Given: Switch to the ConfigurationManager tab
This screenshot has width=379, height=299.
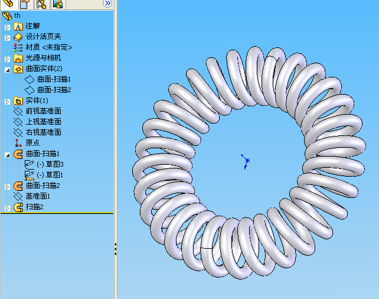Looking at the screenshot, I should [41, 4].
